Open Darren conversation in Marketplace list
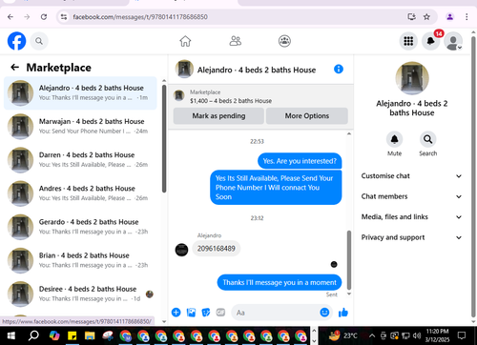Viewport: 477px width, 345px height. coord(80,160)
